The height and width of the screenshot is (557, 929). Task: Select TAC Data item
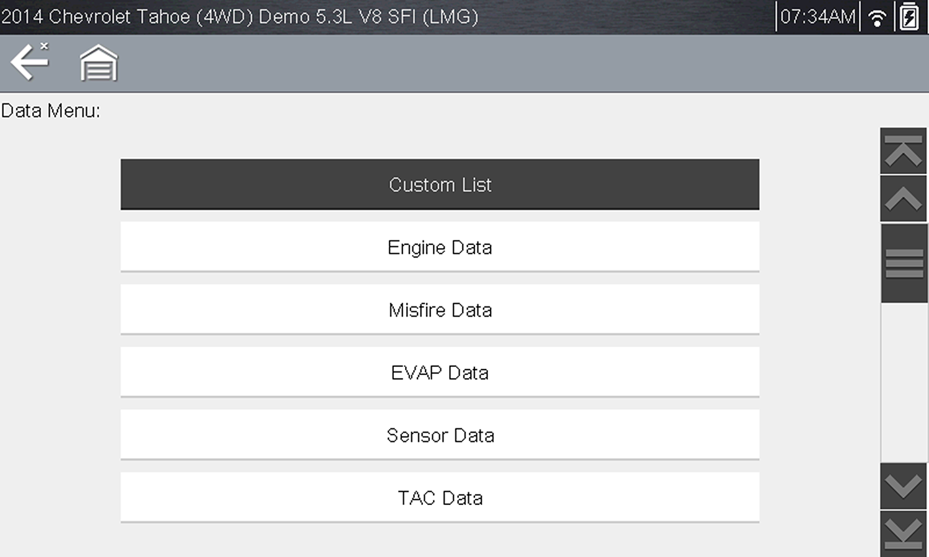[440, 498]
